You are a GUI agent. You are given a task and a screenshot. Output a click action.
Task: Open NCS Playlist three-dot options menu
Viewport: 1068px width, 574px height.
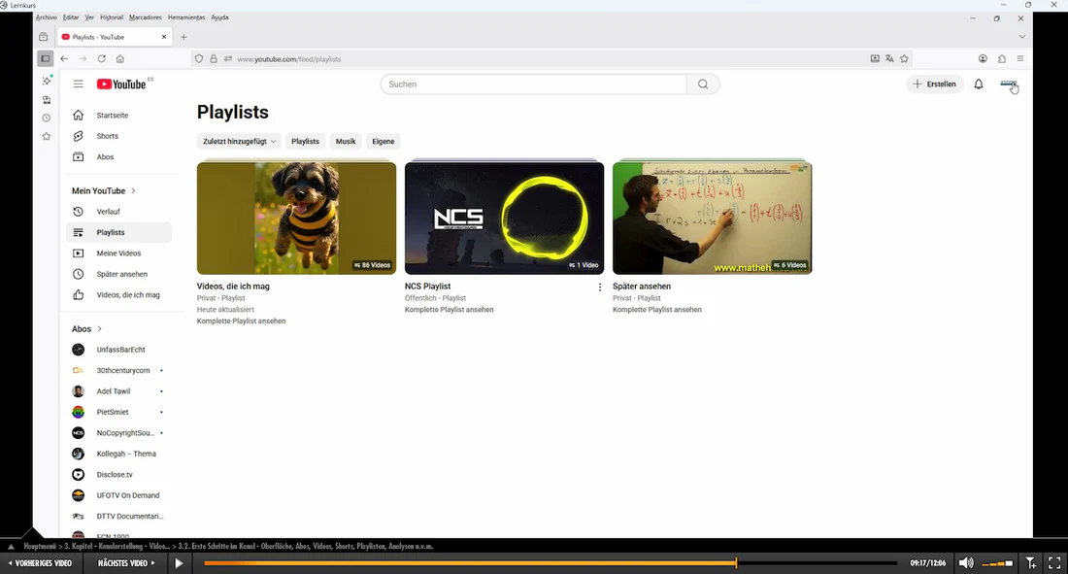click(x=600, y=287)
